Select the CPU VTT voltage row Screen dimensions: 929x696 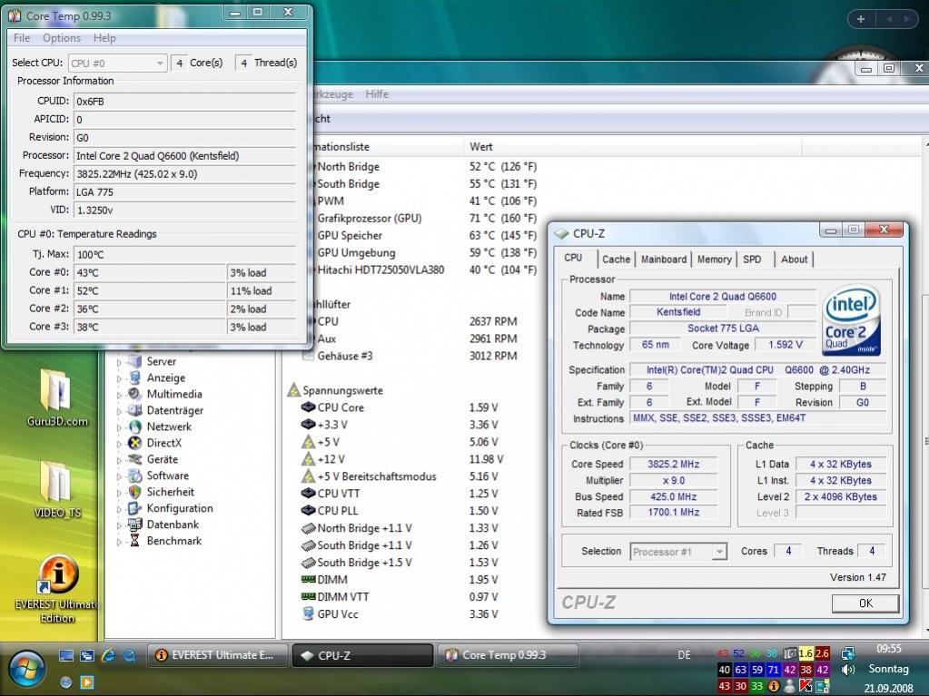400,494
